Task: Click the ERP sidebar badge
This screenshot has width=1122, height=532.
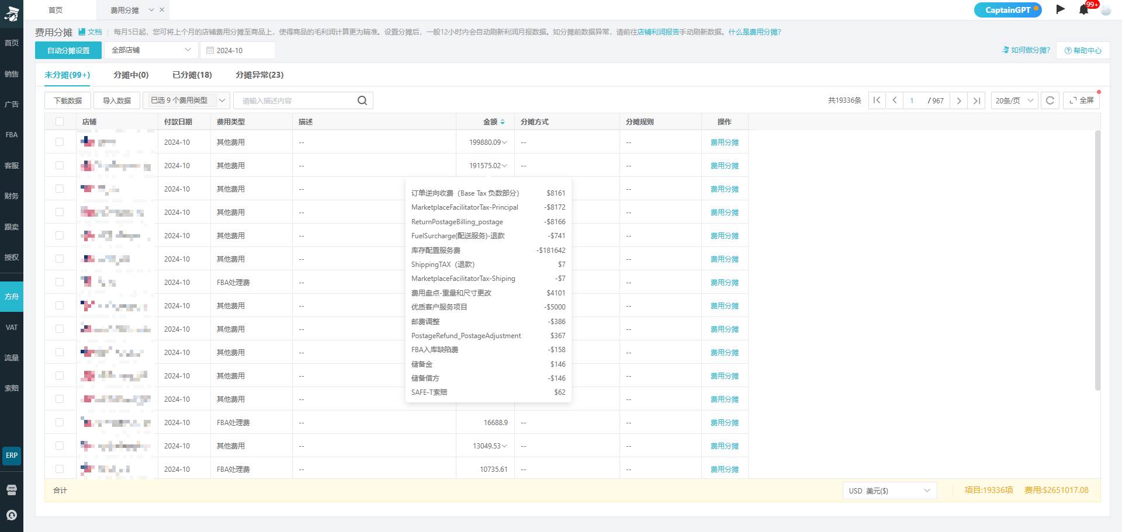Action: pyautogui.click(x=12, y=455)
